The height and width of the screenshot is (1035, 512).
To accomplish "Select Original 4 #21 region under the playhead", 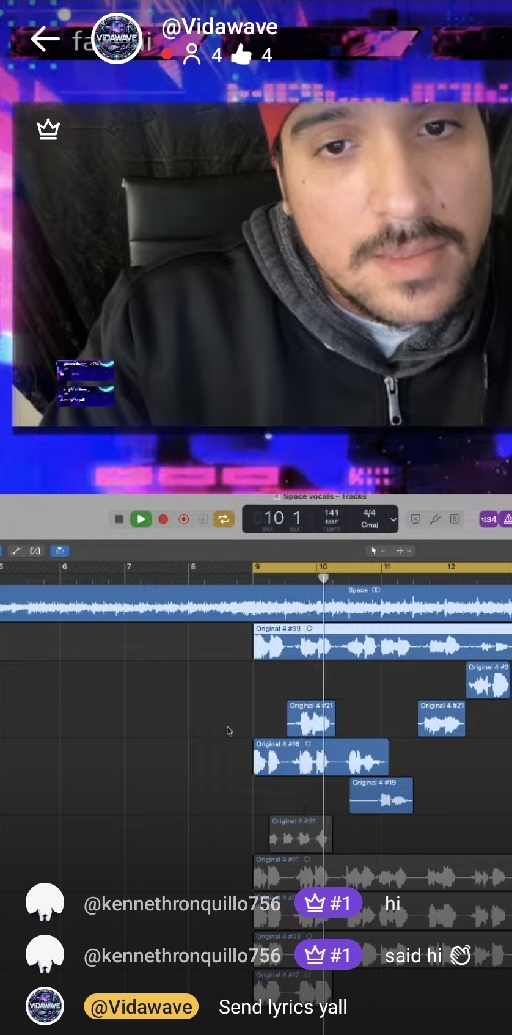I will pos(311,719).
